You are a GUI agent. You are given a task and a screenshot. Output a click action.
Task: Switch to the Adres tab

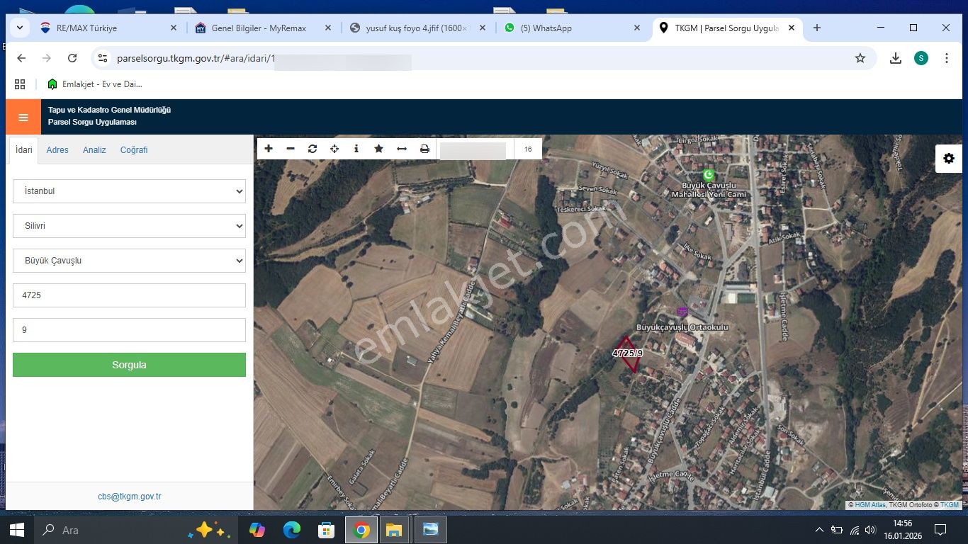tap(57, 150)
